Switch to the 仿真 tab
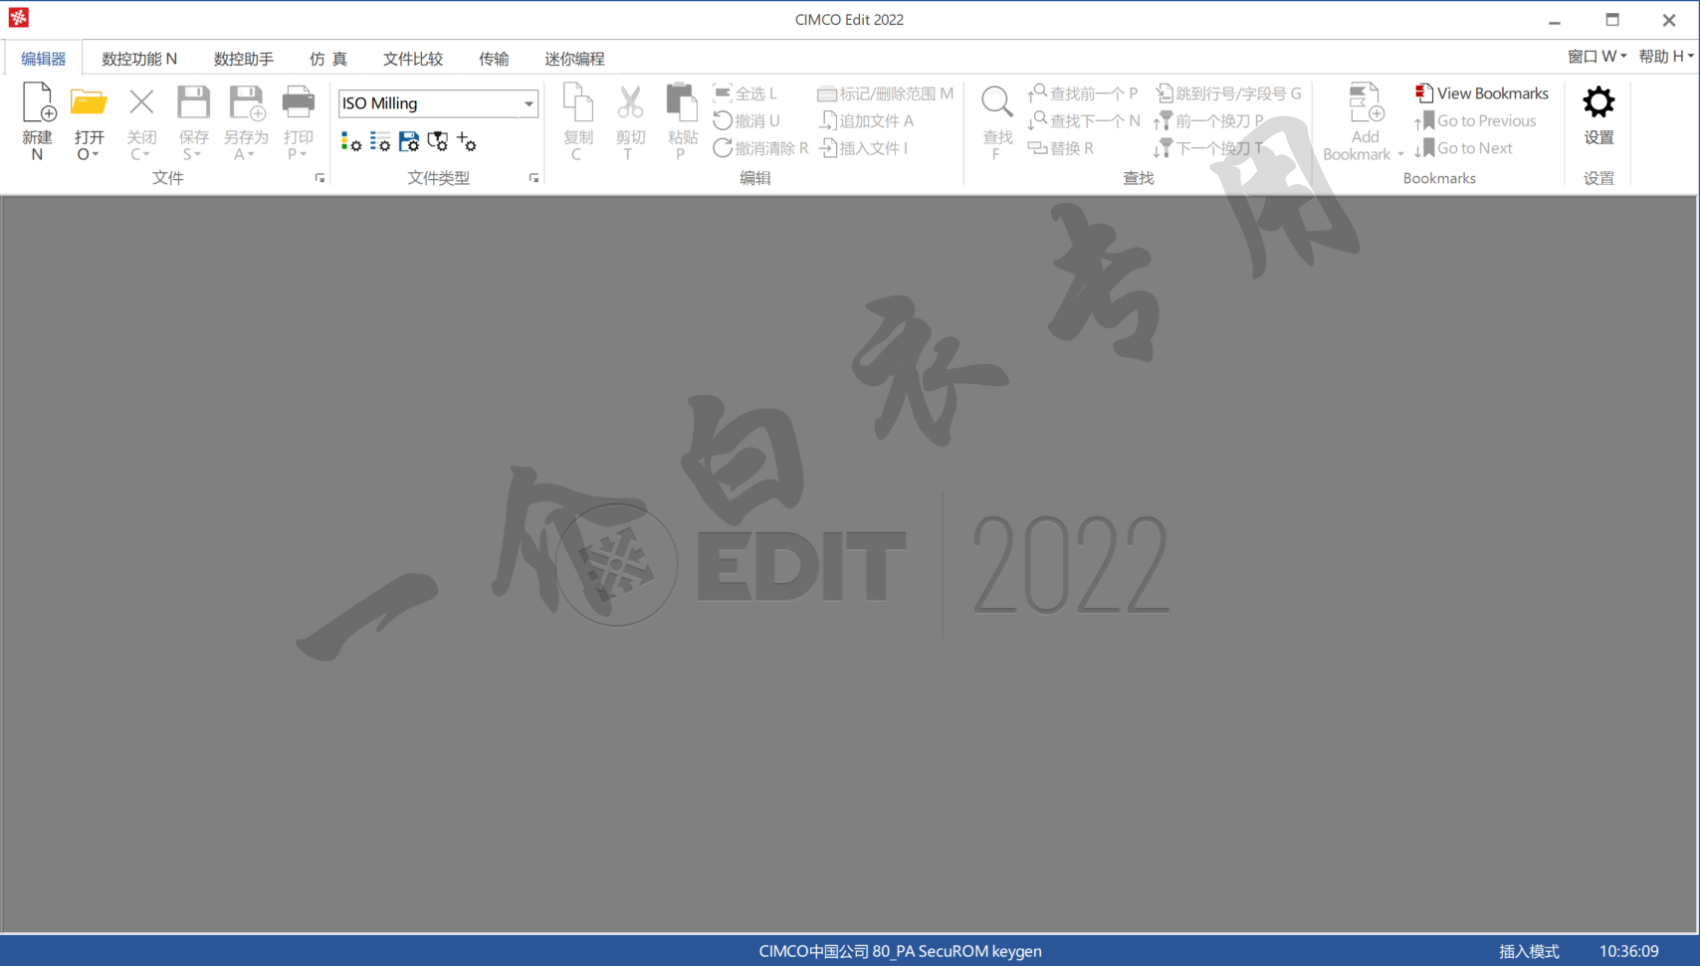 click(x=328, y=59)
